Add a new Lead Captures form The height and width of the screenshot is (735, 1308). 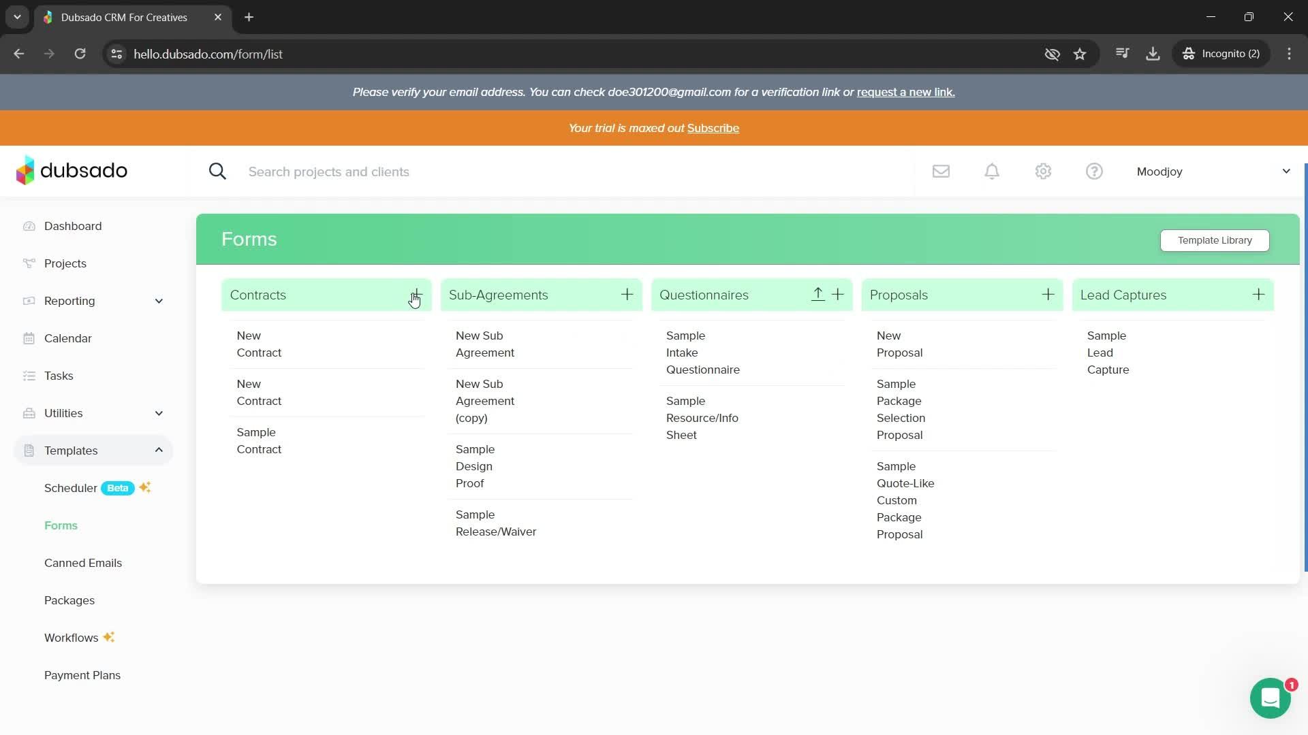click(x=1258, y=295)
